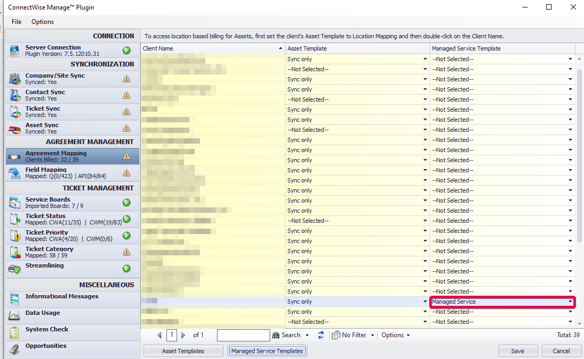Screen dimensions: 584x359
Task: Open the Informational Messages icon
Action: click(14, 299)
